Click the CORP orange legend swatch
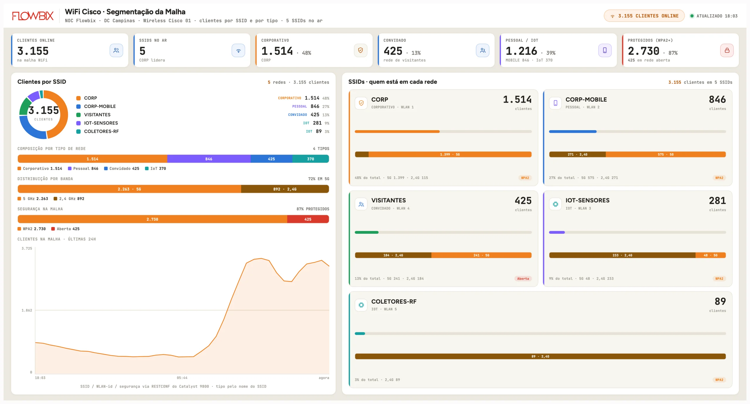This screenshot has width=750, height=404. (79, 98)
